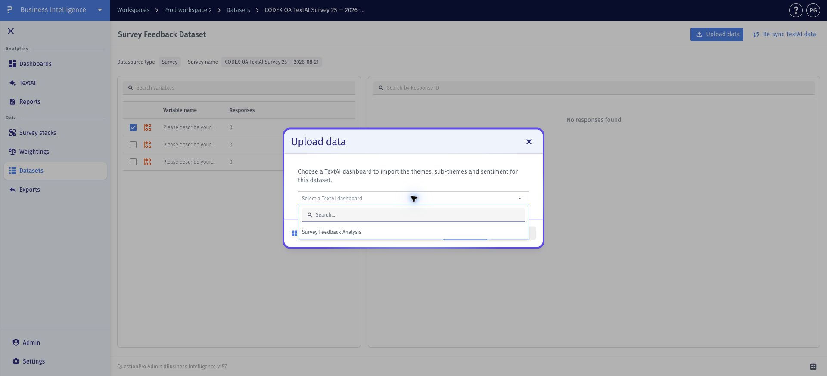Click the first row's orange variable type icon

coord(147,127)
